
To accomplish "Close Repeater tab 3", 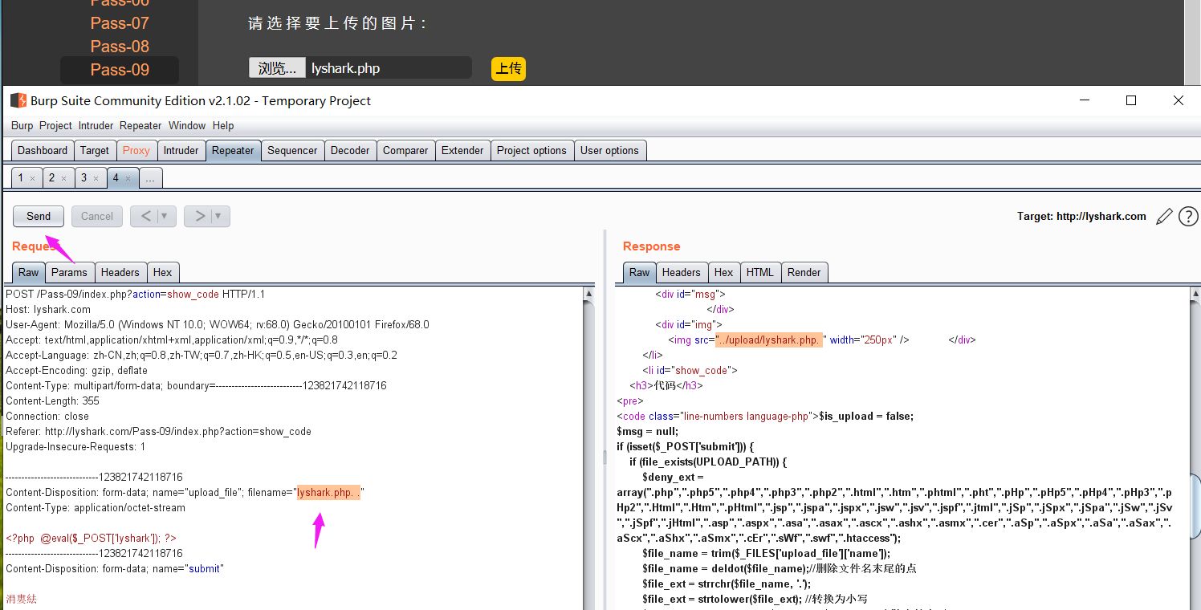I will point(96,178).
